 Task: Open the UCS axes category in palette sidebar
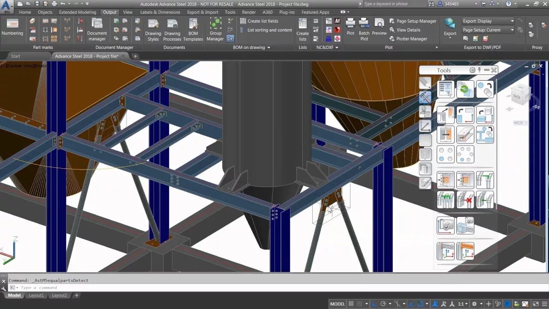tap(425, 126)
